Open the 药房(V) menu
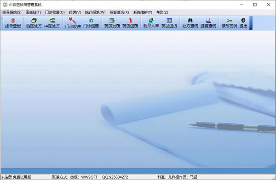 point(75,12)
